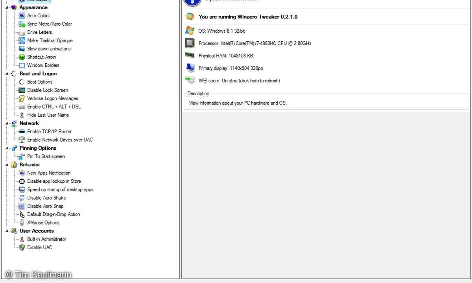
Task: Collapse the Appearance tree section
Action: click(x=7, y=7)
